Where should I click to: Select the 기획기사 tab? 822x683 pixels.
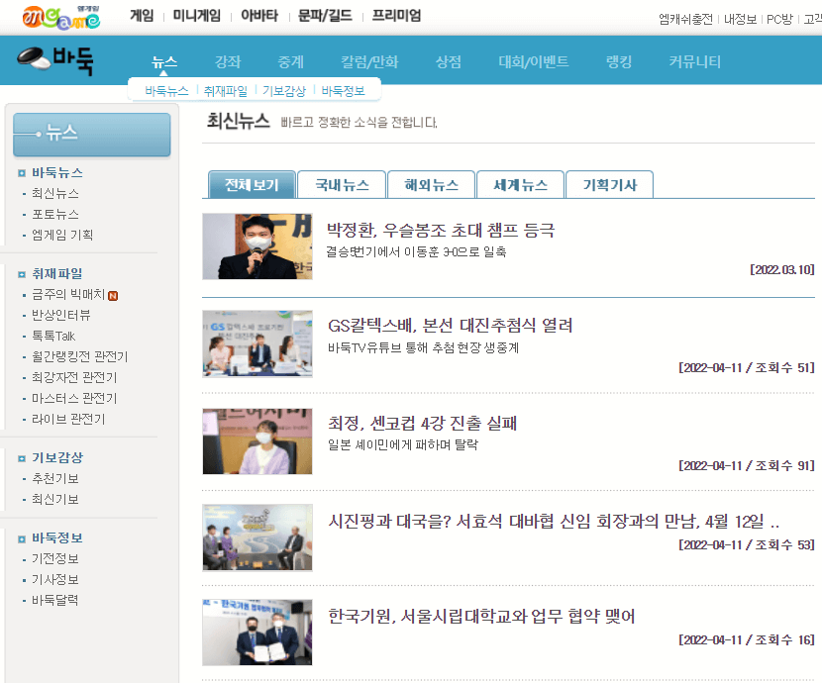tap(609, 184)
